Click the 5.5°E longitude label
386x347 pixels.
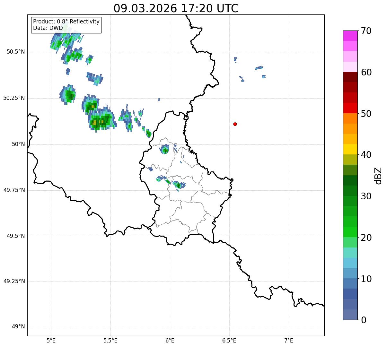[x=110, y=341]
